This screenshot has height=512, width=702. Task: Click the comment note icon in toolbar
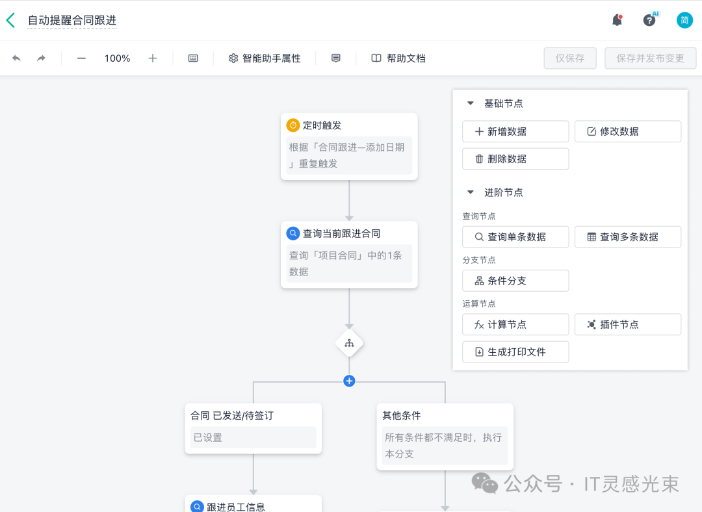(x=336, y=58)
